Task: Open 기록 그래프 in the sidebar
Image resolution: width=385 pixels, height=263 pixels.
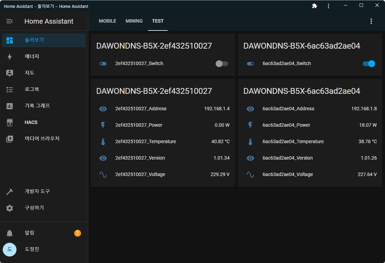Action: tap(44, 106)
